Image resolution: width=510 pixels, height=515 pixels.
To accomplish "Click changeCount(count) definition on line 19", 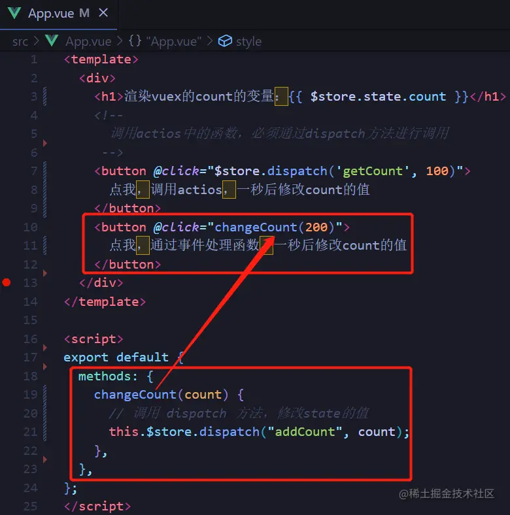I will click(x=161, y=395).
